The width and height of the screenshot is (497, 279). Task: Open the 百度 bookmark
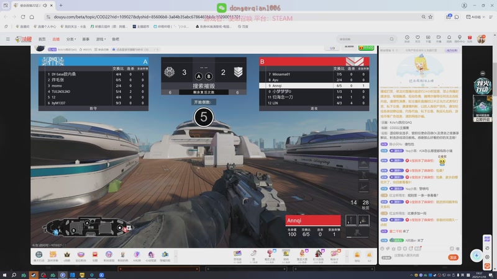[243, 27]
